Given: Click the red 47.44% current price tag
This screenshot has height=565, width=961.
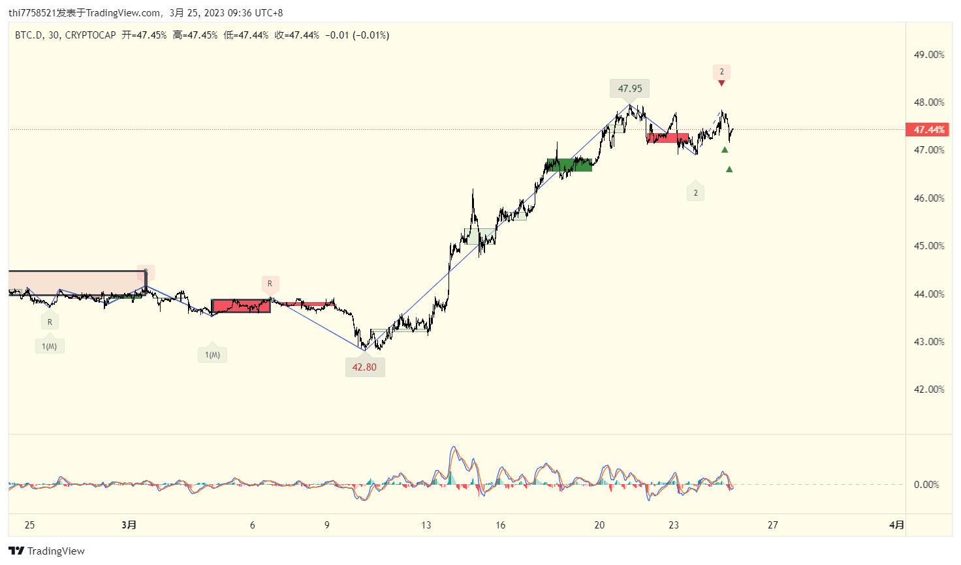Looking at the screenshot, I should tap(928, 130).
